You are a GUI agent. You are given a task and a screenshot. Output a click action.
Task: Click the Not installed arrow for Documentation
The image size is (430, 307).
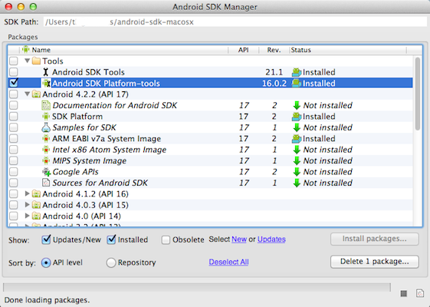tap(297, 105)
